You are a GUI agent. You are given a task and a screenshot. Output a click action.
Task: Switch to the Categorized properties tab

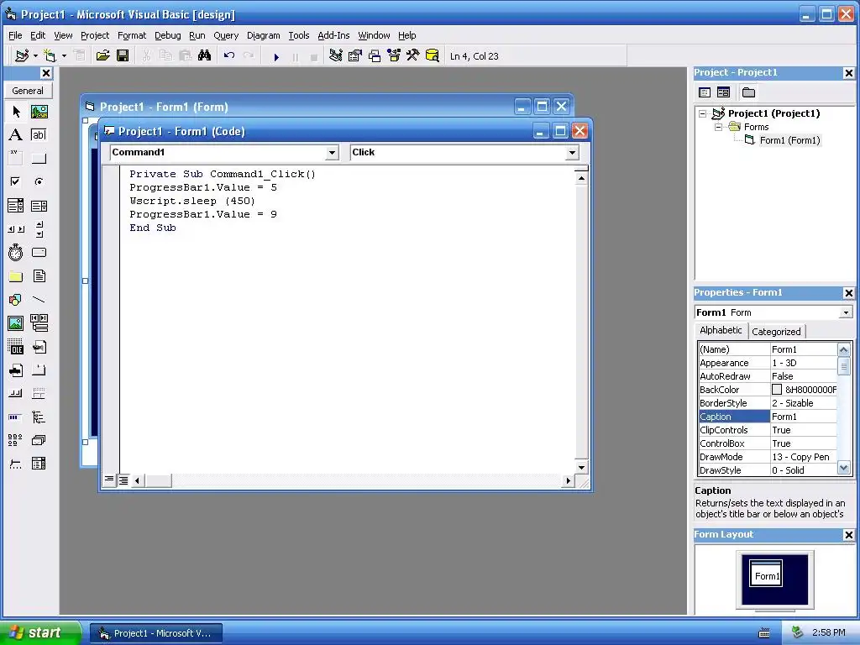tap(776, 331)
